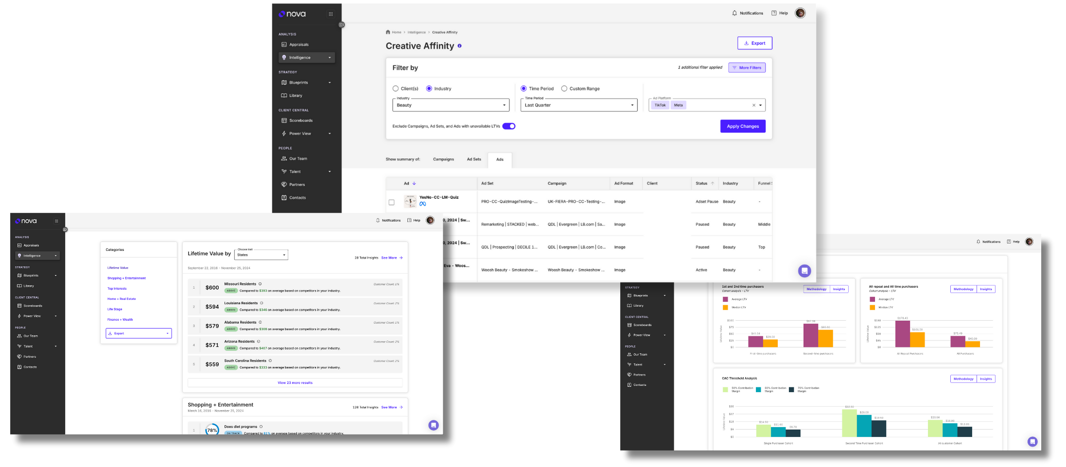Click the sort arrow beside the Status column header
Screen dimensions: 1066x467
click(x=713, y=184)
